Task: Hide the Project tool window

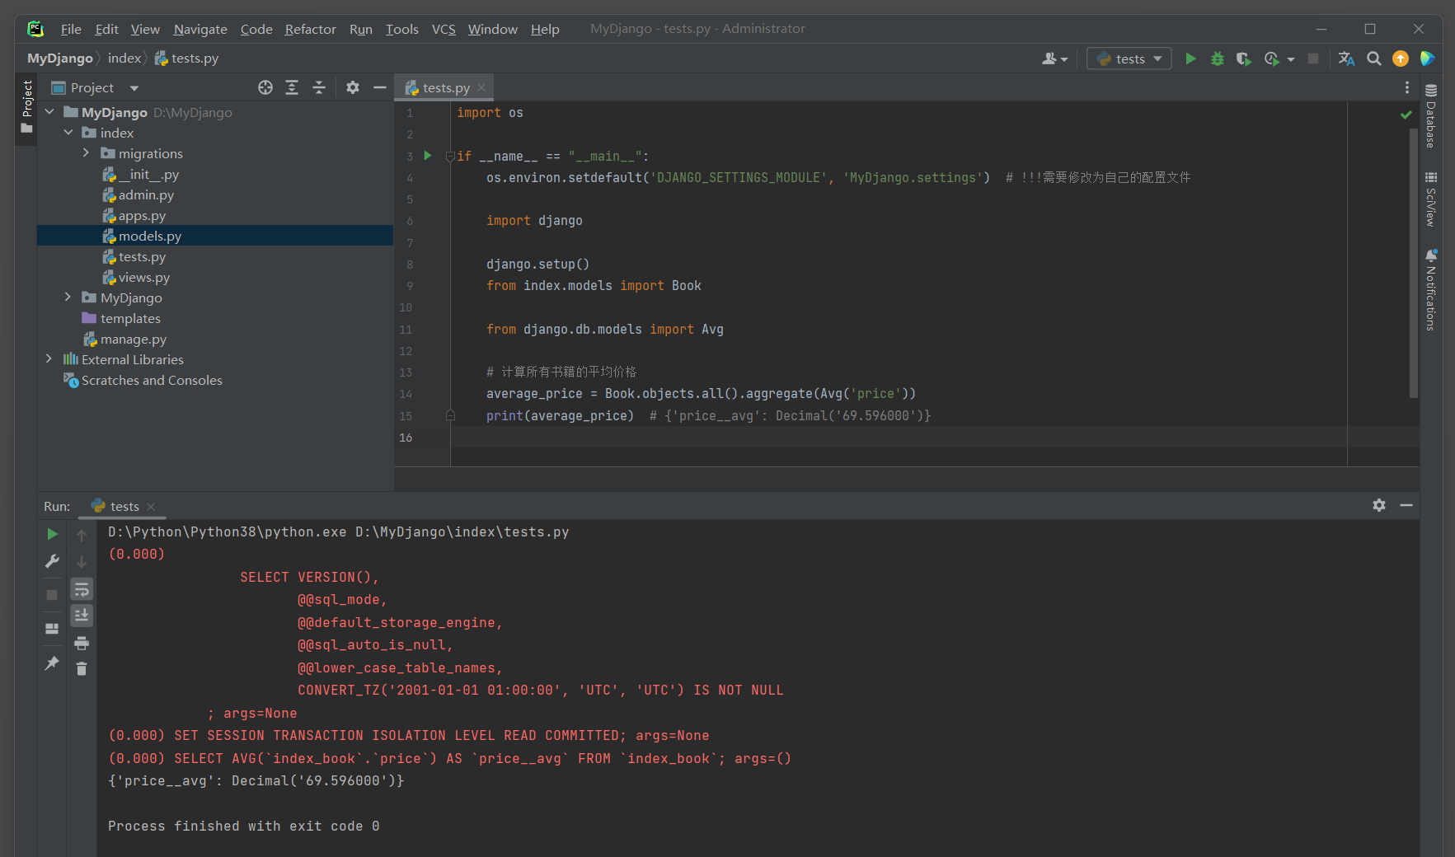Action: [380, 87]
